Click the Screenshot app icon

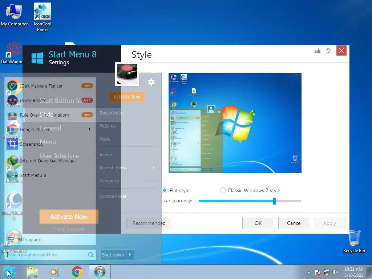coord(13,144)
